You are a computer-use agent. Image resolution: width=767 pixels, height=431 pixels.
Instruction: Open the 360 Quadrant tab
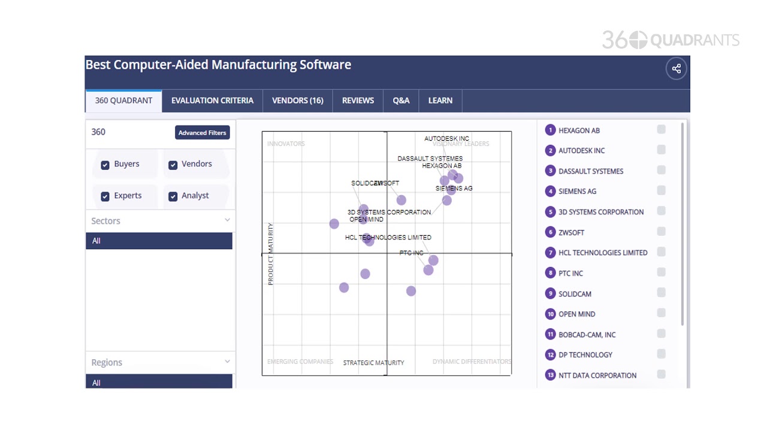123,101
